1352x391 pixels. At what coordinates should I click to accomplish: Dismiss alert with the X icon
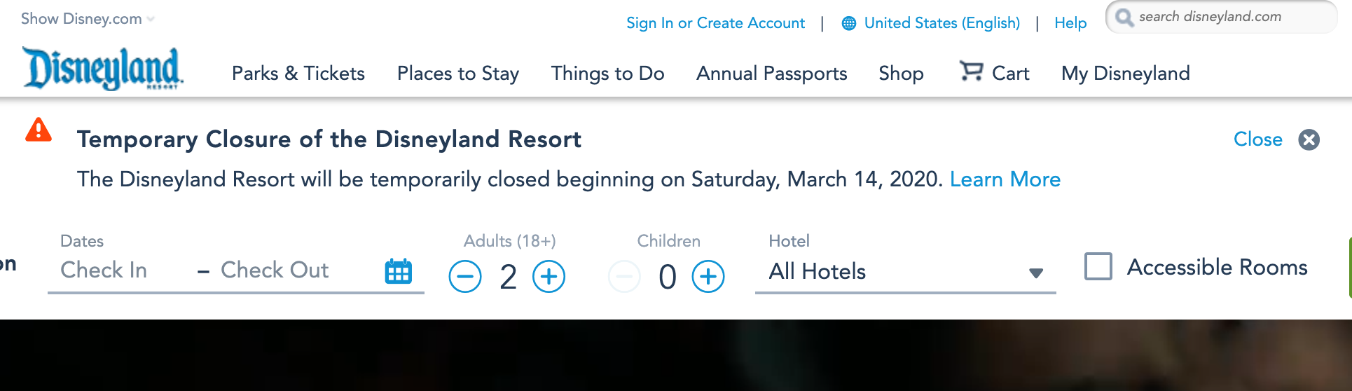(1309, 139)
